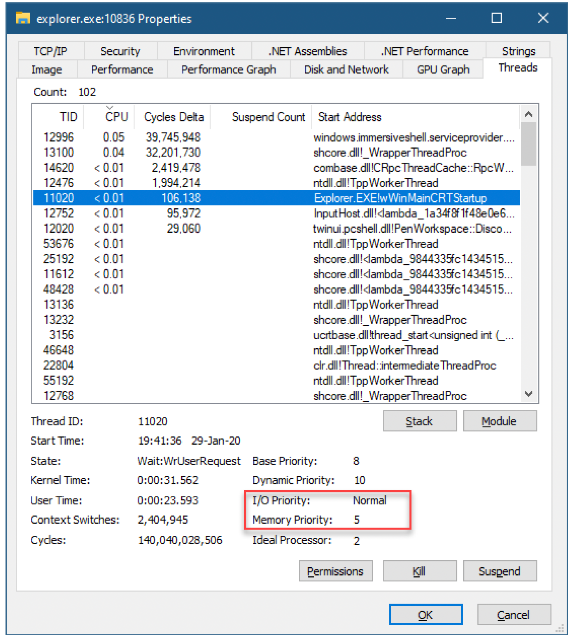Click the explorer.exe folder icon in title bar
Screen dimensions: 571x640
point(23,18)
